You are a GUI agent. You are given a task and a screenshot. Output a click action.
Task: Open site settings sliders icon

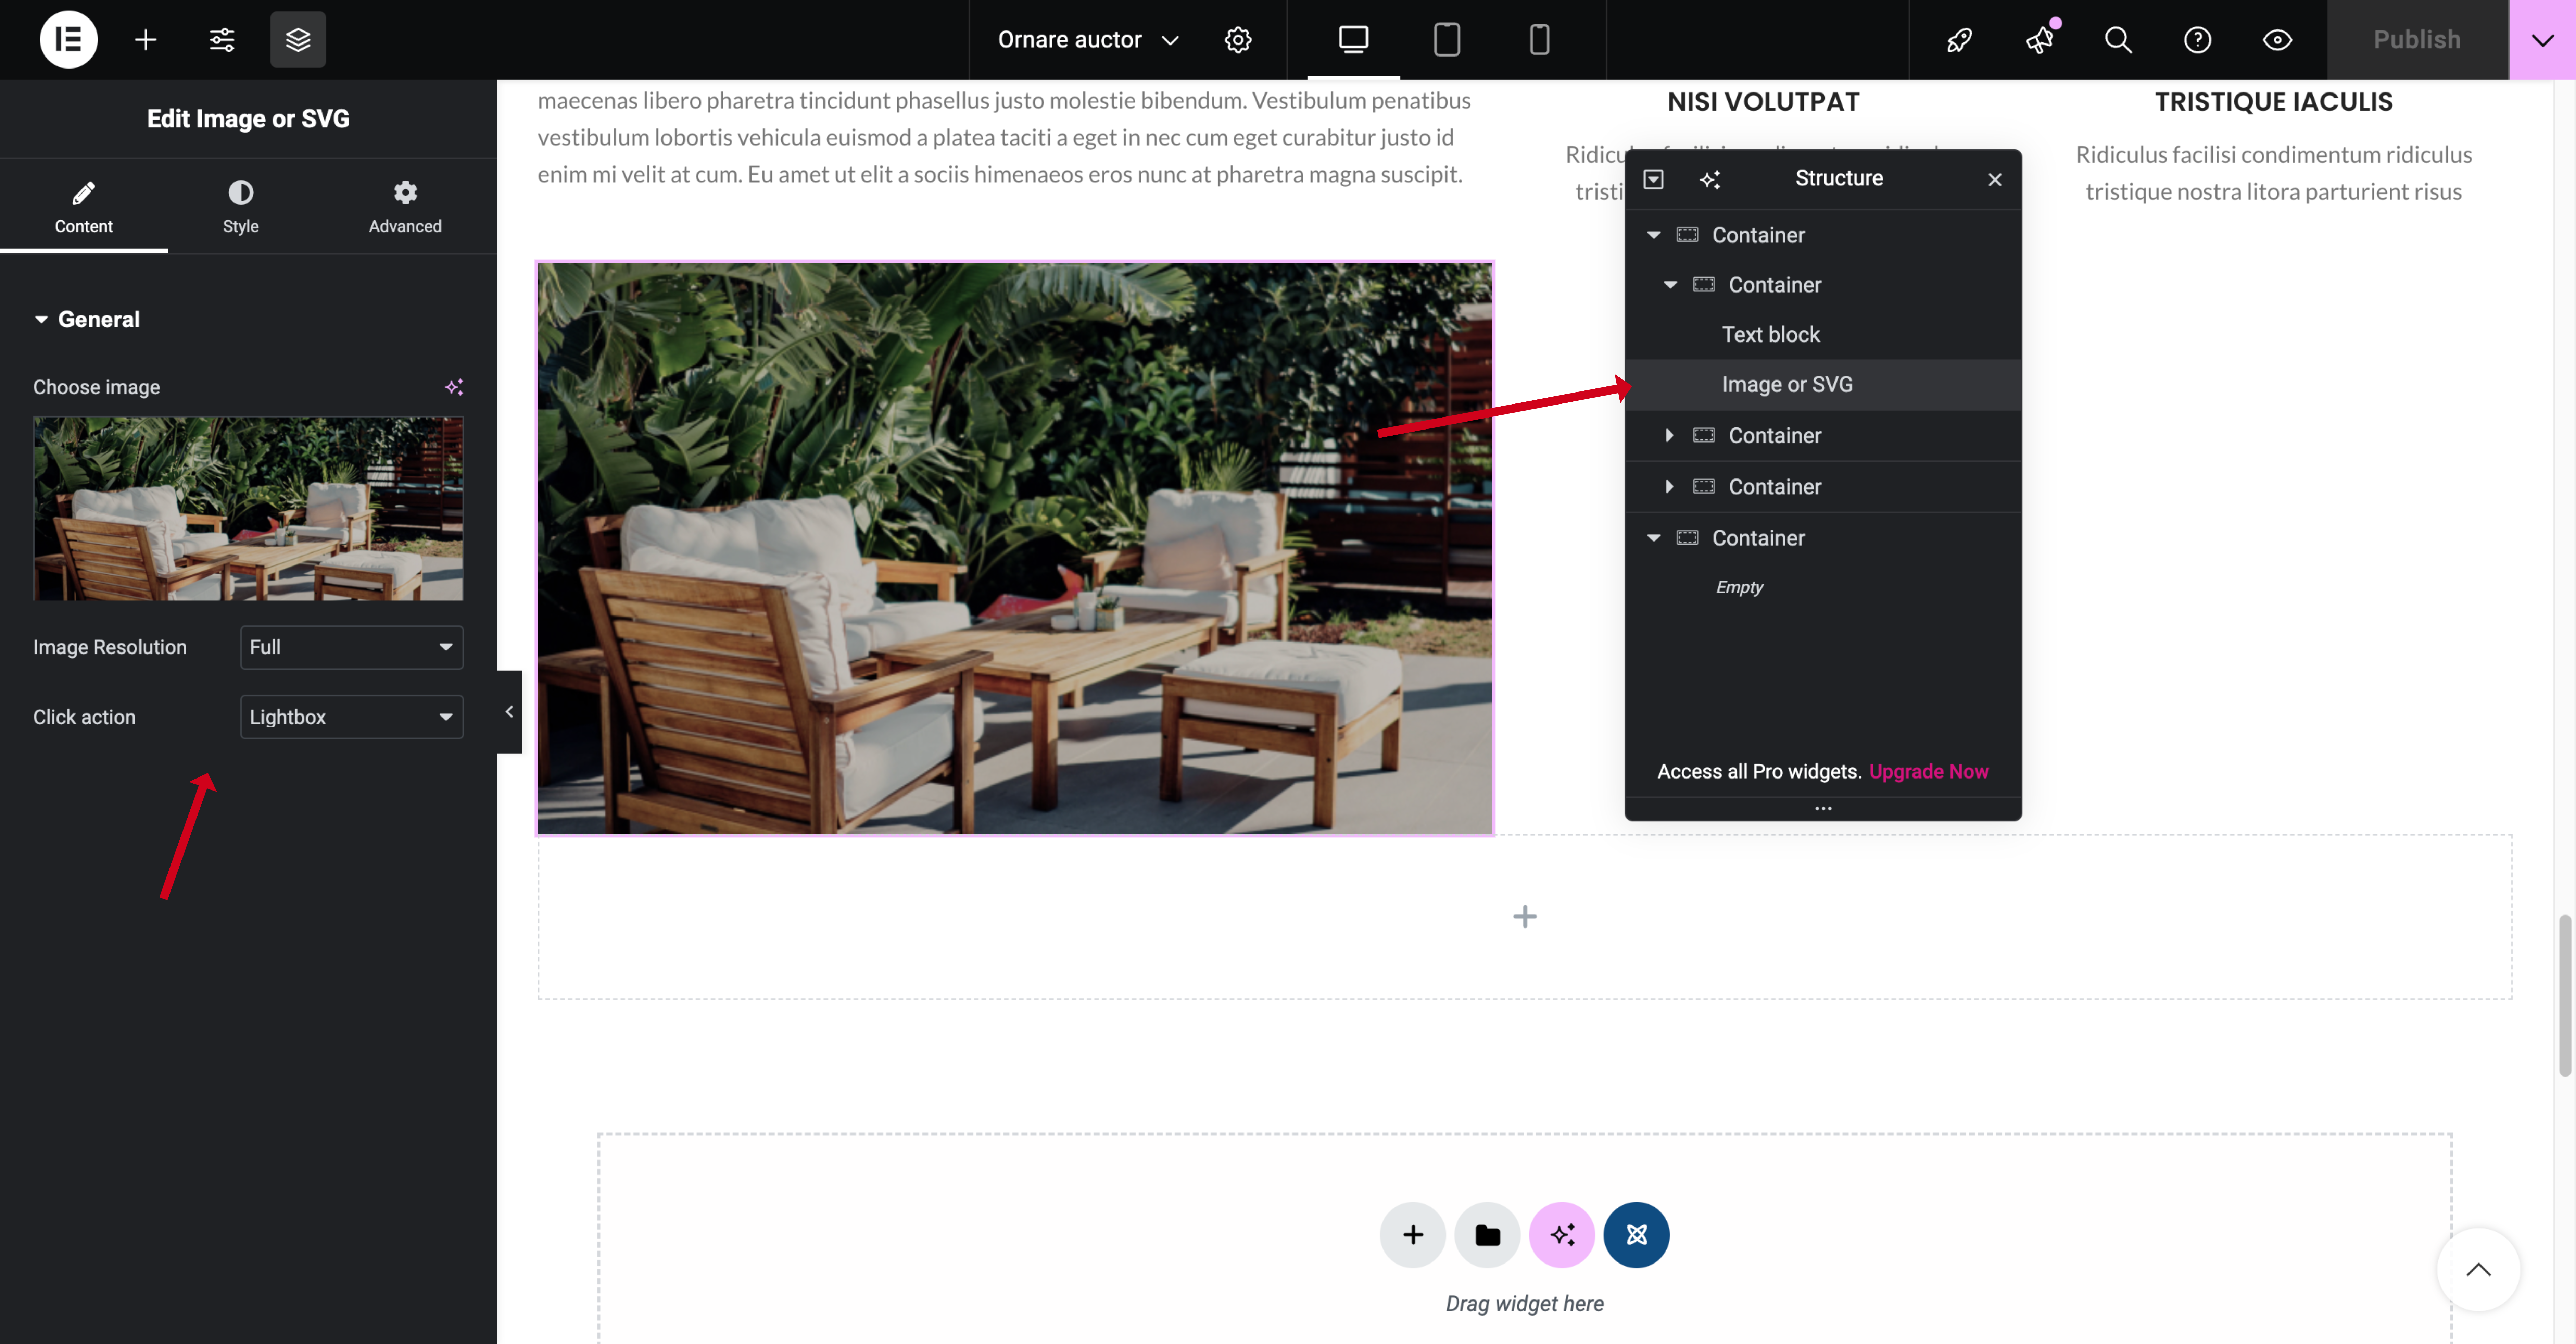point(222,40)
